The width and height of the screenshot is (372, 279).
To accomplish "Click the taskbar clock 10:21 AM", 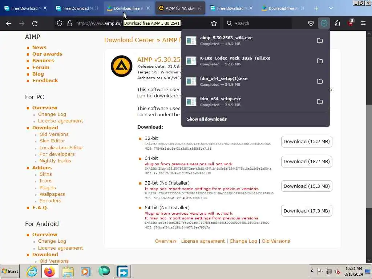I will 354,268.
